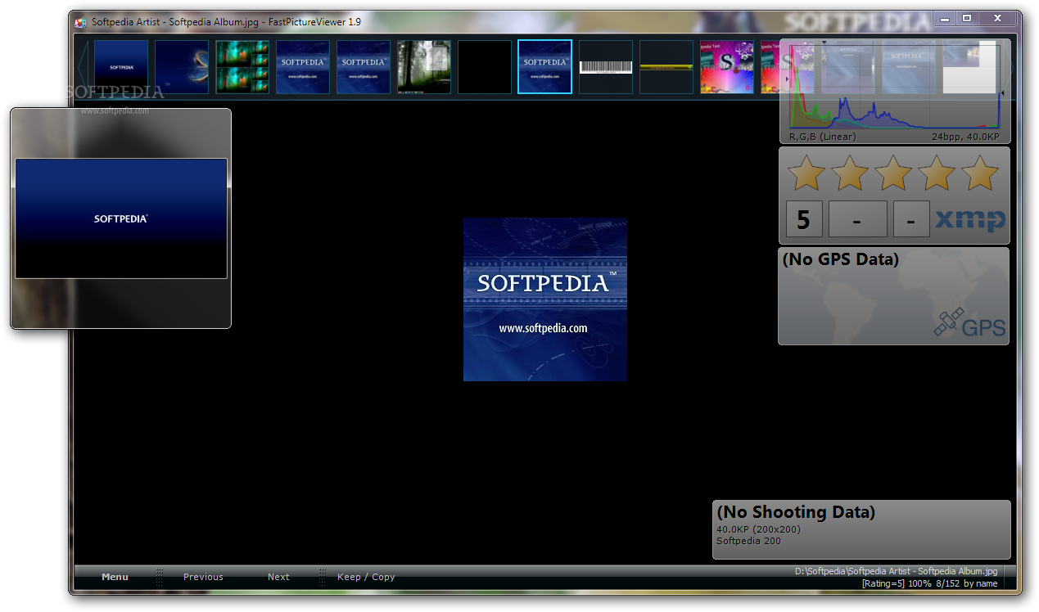This screenshot has height=612, width=1039.
Task: Click the (No GPS Data) heading
Action: (x=841, y=259)
